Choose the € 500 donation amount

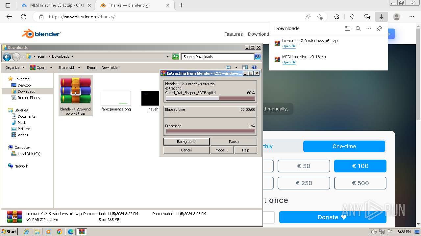(360, 183)
